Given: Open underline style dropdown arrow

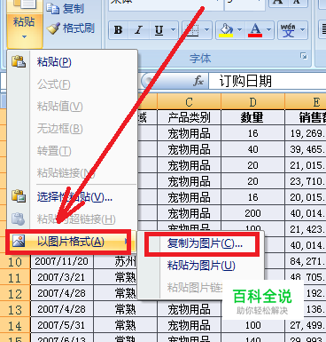Looking at the screenshot, I should [x=174, y=30].
